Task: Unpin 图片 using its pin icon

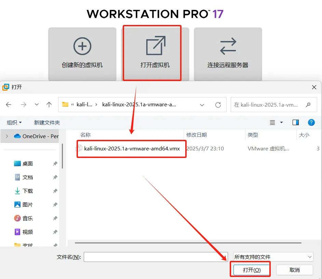Action: coord(55,204)
